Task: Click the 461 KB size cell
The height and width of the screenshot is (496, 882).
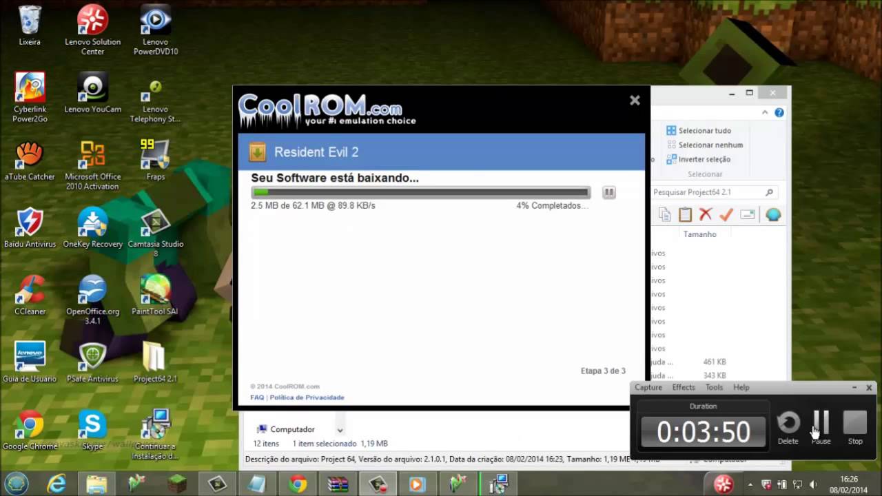Action: 714,362
